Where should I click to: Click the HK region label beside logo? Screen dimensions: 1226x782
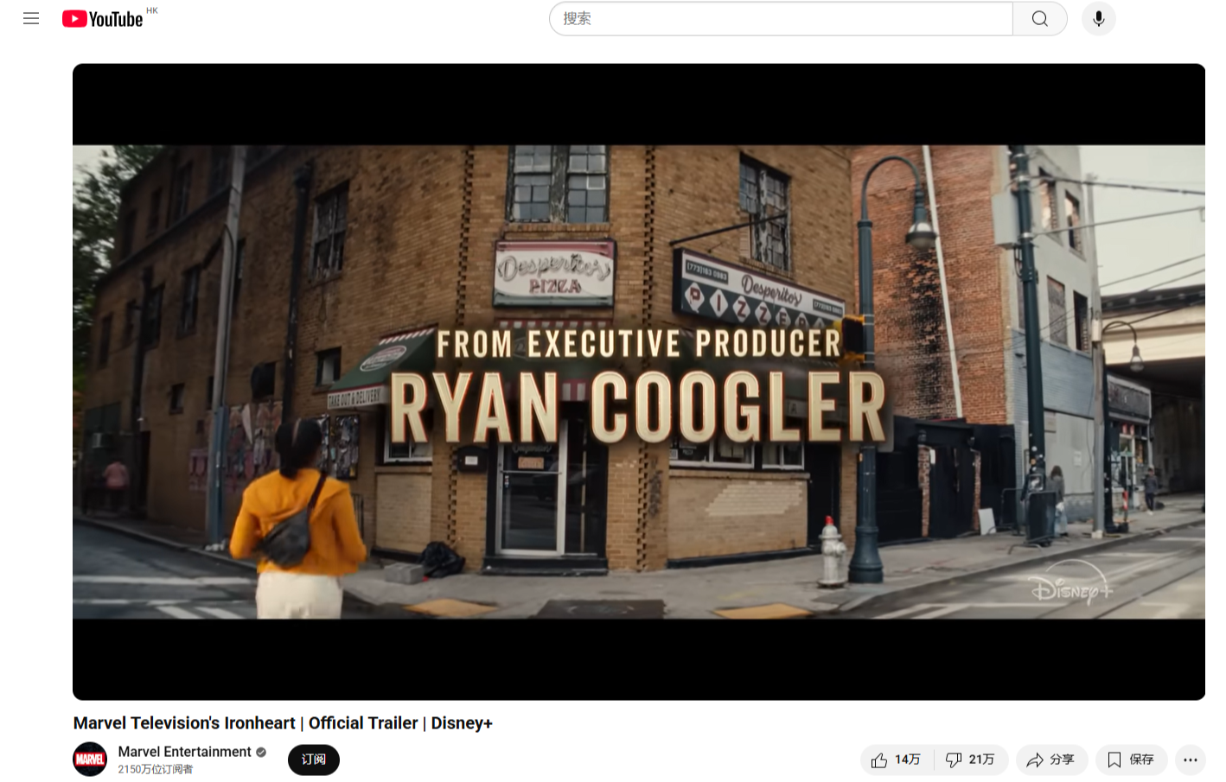152,10
